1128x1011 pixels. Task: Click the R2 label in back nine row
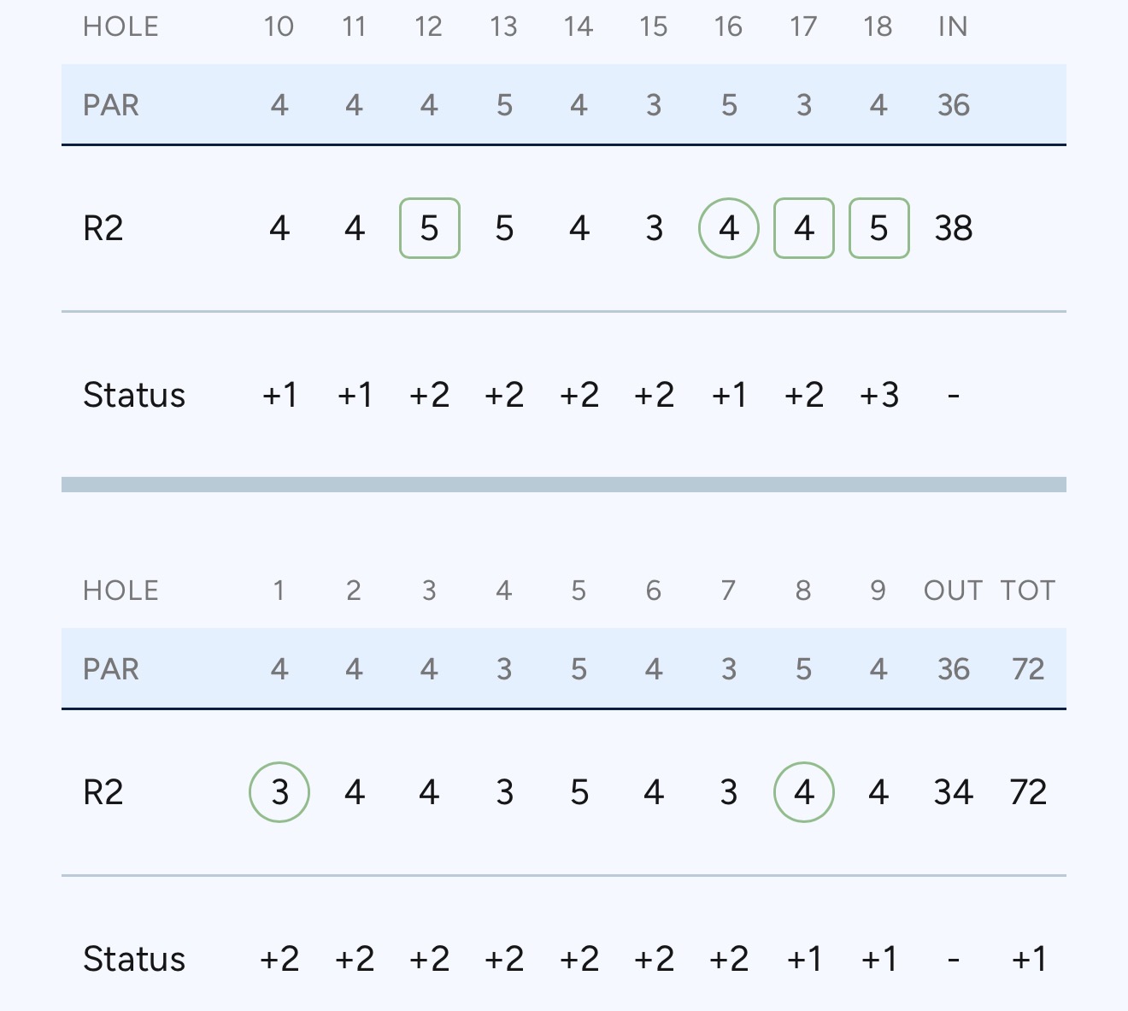point(103,228)
